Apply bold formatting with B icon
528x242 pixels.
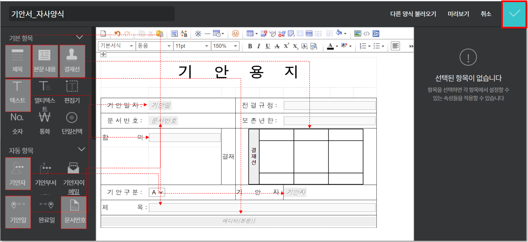tap(250, 46)
